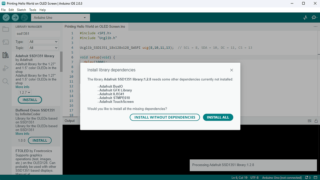Click the 1.0.0 version label
This screenshot has height=180, width=320.
click(x=22, y=140)
